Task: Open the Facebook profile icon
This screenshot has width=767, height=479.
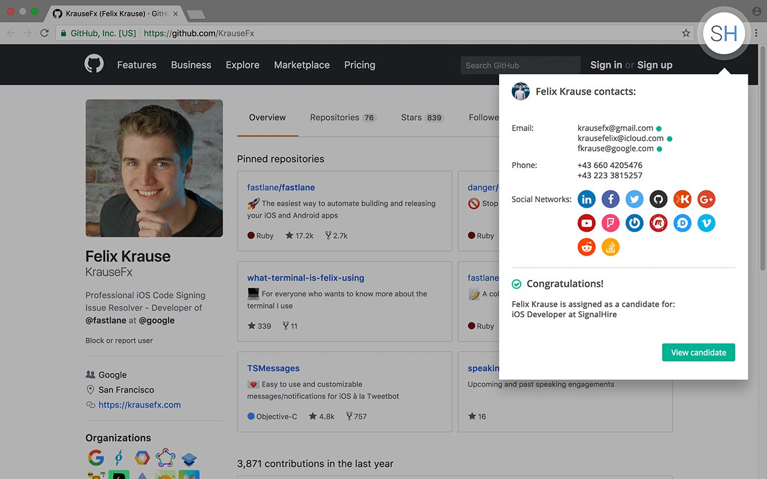Action: point(611,199)
